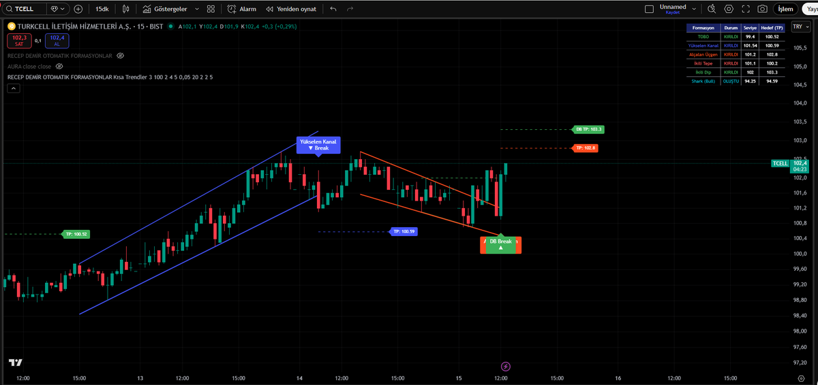The height and width of the screenshot is (385, 818).
Task: Click the Formasyon column header
Action: coord(703,27)
